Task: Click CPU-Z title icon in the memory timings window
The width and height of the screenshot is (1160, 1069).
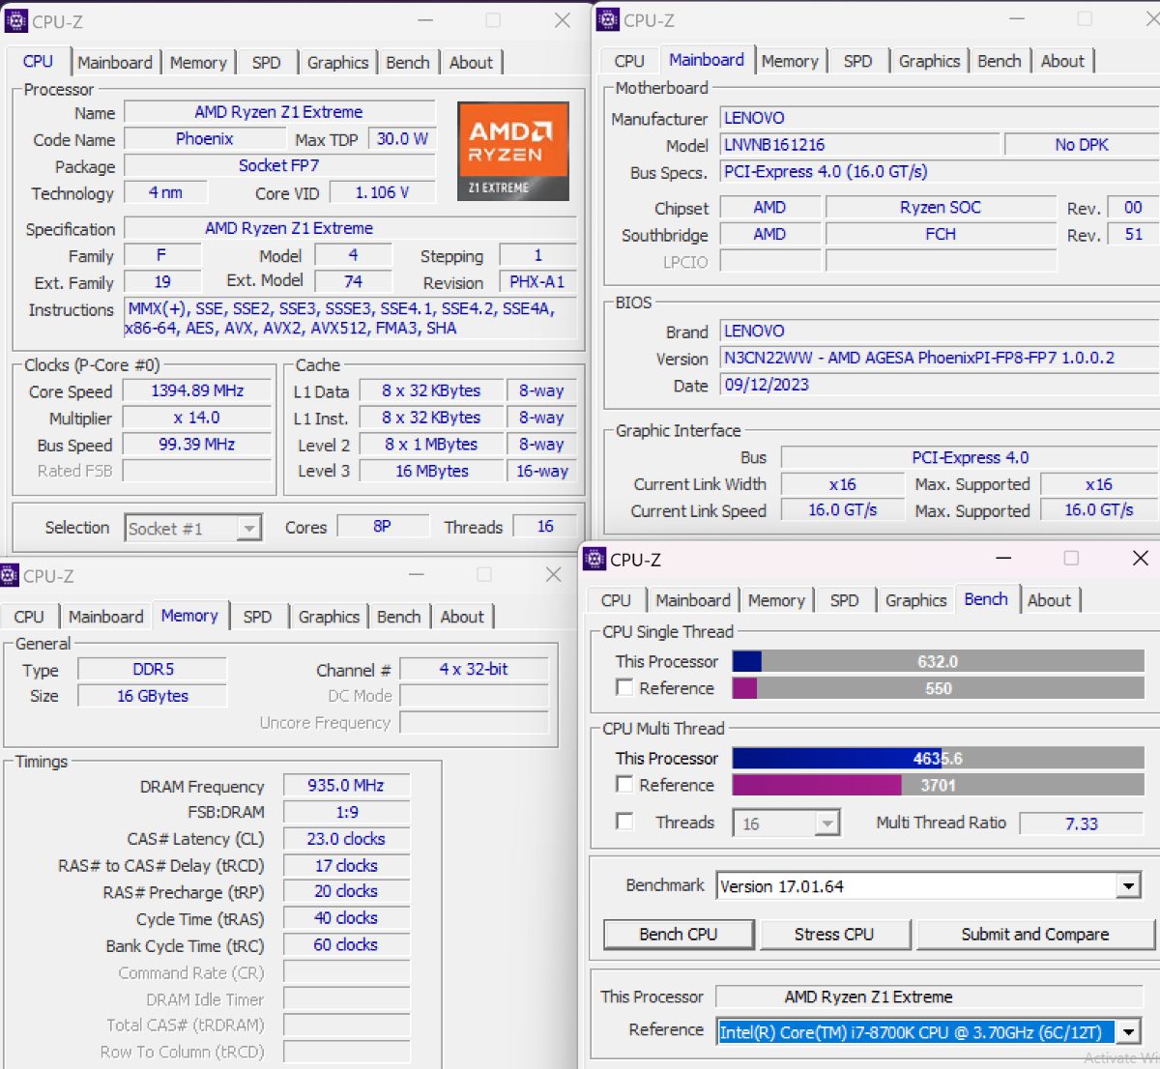Action: (x=9, y=576)
